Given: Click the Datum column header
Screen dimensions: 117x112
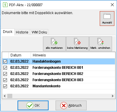Looking at the screenshot, I should [20, 55].
